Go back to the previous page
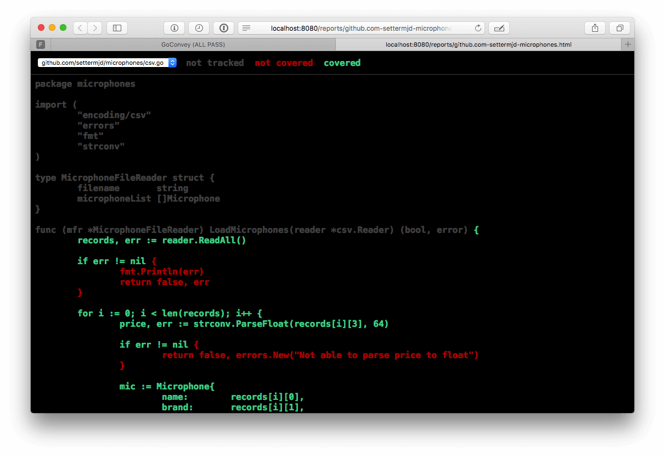This screenshot has height=457, width=665. pyautogui.click(x=80, y=28)
